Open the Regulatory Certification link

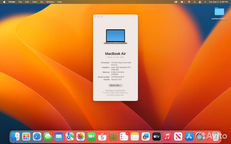pyautogui.click(x=116, y=90)
